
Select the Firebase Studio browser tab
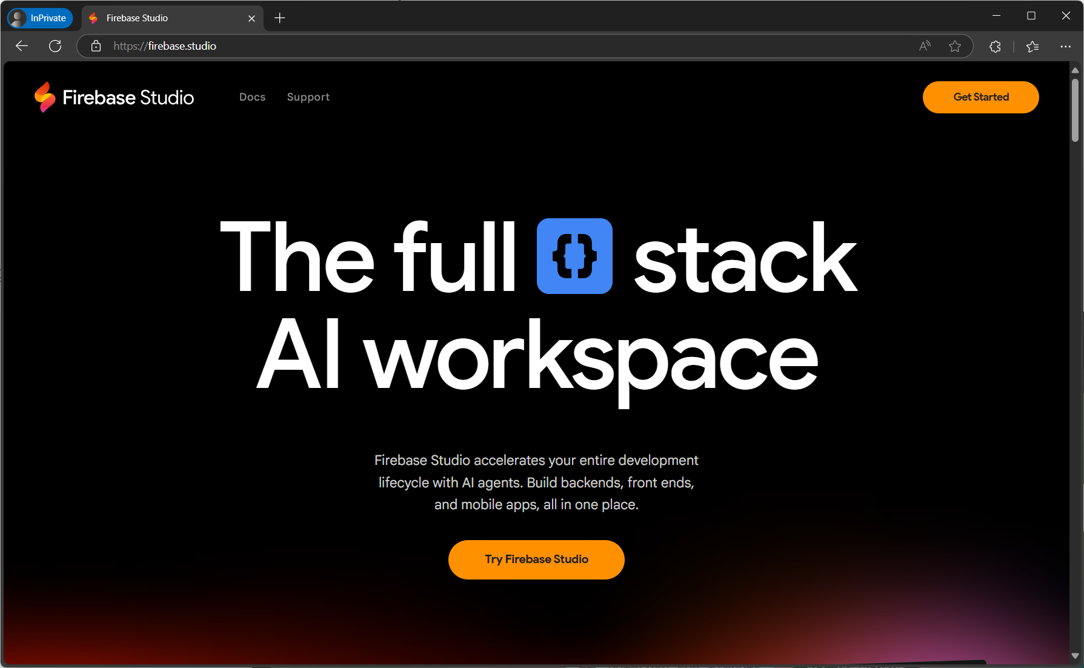(173, 18)
